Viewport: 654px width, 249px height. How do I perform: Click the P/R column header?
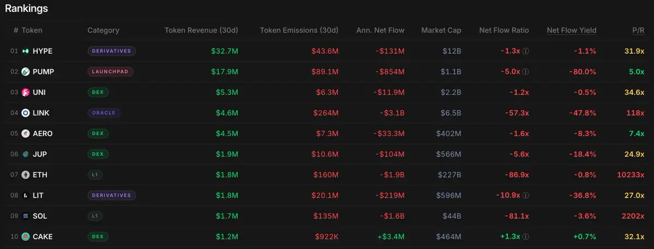click(638, 30)
